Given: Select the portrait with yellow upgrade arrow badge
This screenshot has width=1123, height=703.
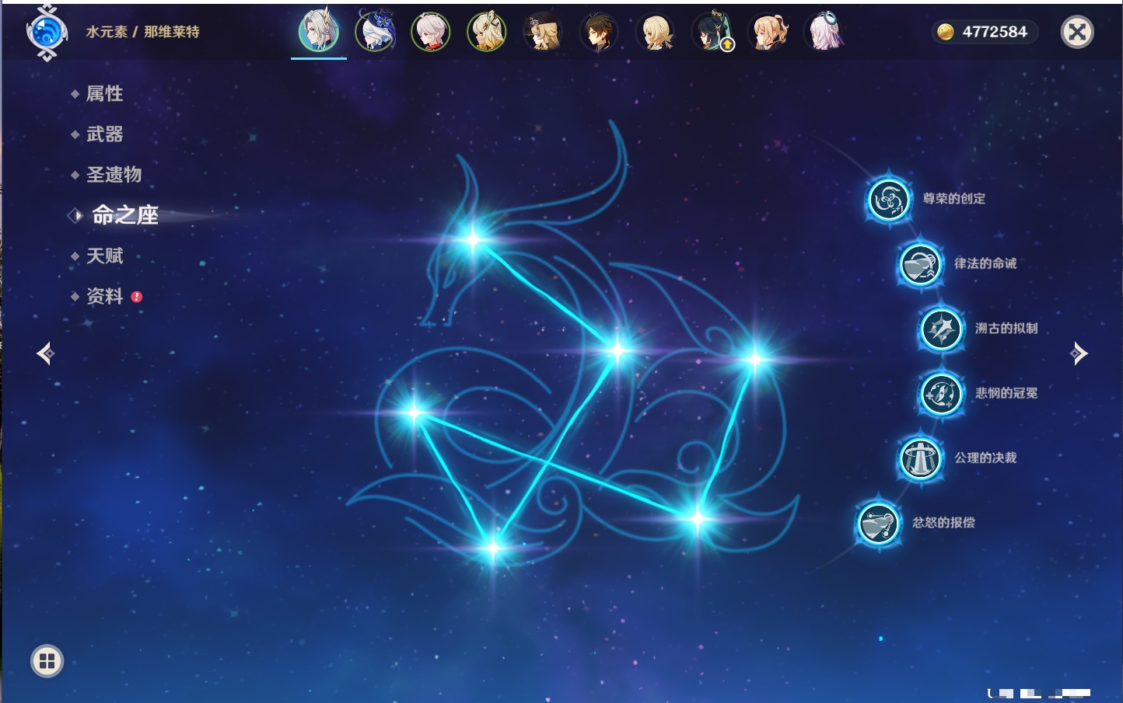Looking at the screenshot, I should 712,33.
